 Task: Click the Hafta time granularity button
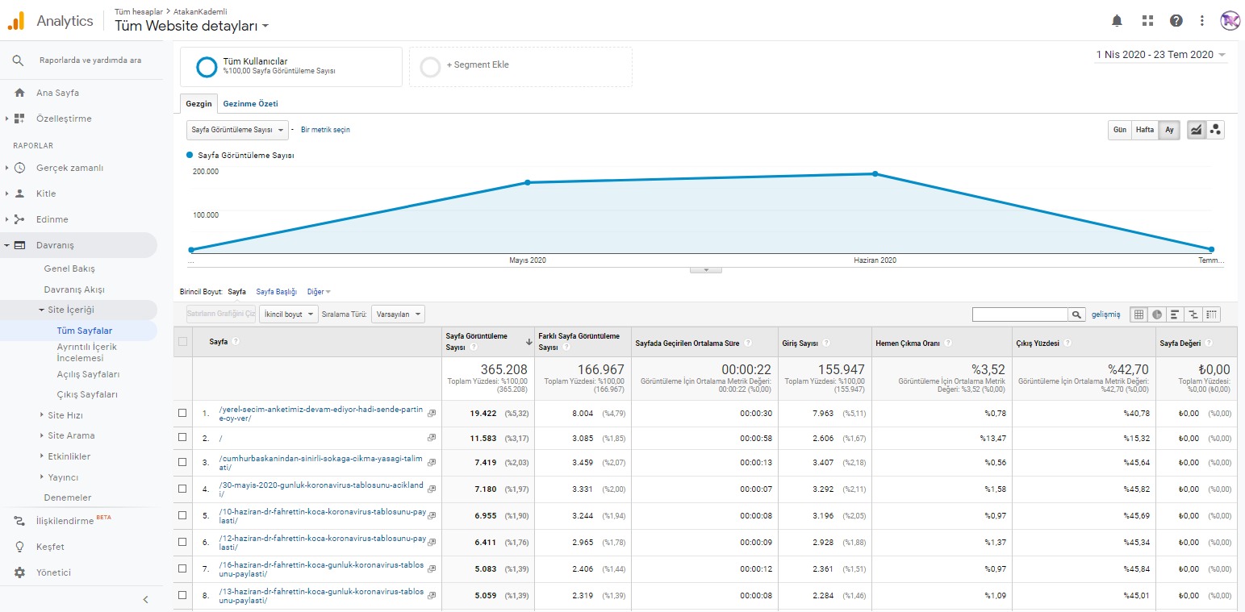tap(1144, 130)
